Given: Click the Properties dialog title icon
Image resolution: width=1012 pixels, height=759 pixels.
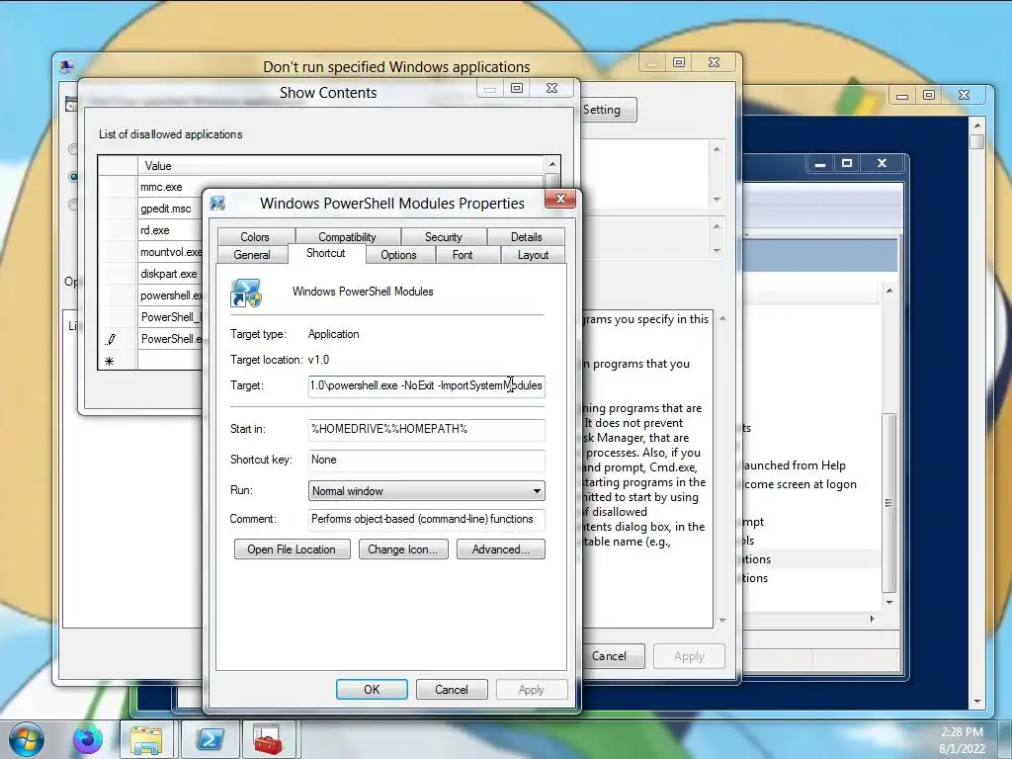Looking at the screenshot, I should tap(217, 204).
